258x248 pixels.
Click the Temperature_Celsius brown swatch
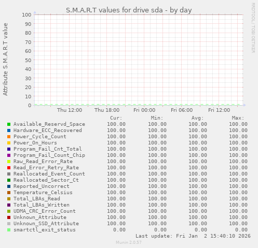pos(9,193)
